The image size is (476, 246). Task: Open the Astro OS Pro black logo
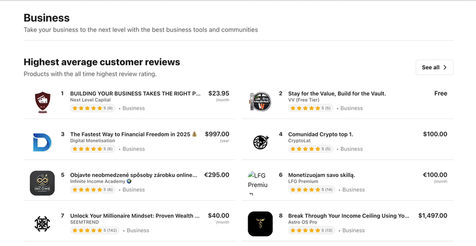click(x=260, y=224)
